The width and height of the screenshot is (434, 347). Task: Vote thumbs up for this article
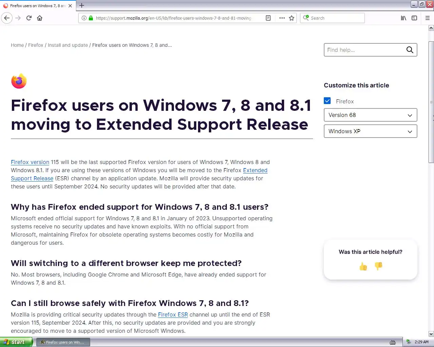(x=363, y=266)
